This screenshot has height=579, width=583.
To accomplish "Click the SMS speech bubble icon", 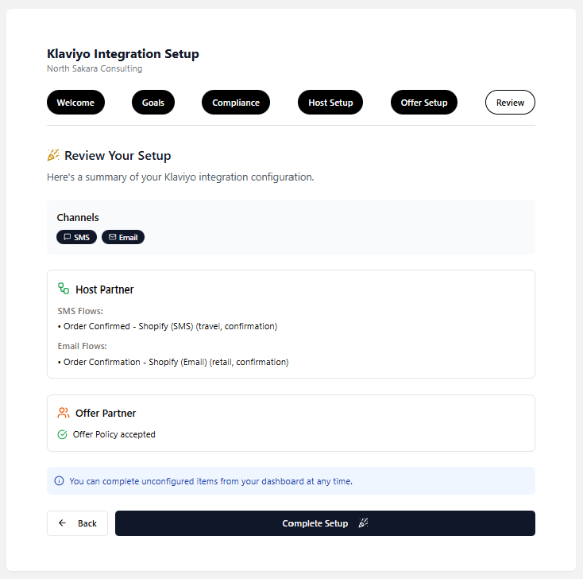I will pos(68,237).
